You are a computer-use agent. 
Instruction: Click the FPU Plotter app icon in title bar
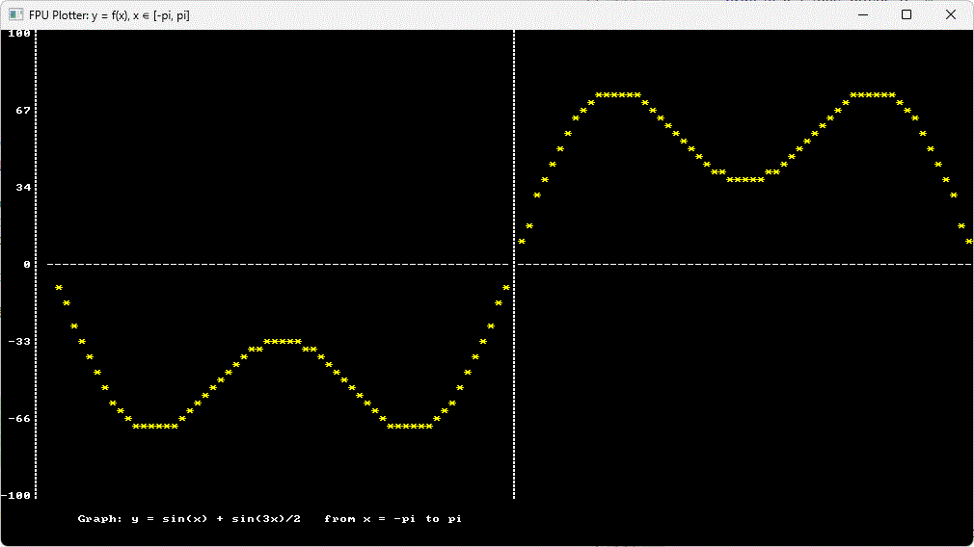15,14
